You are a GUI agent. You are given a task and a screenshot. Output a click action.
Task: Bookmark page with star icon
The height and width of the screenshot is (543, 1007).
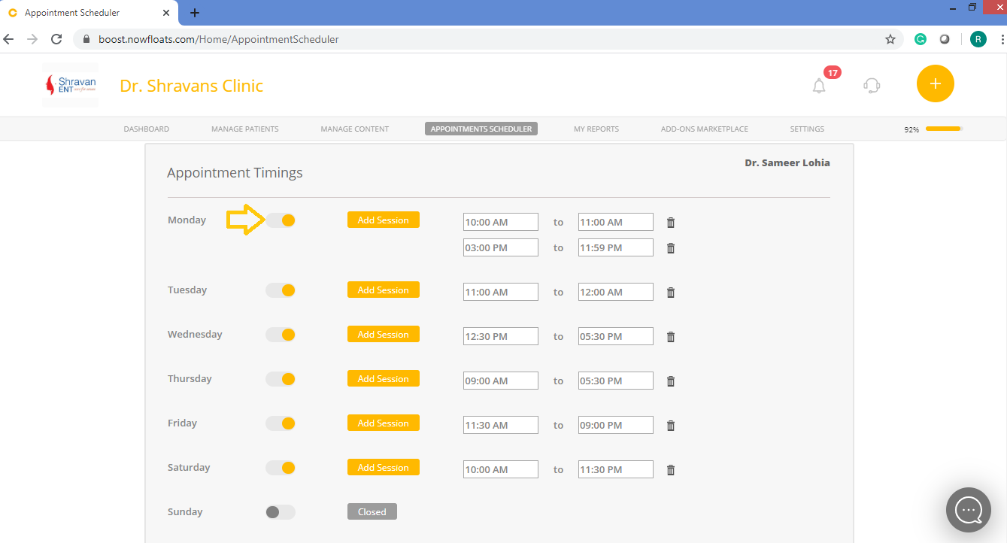pyautogui.click(x=890, y=39)
